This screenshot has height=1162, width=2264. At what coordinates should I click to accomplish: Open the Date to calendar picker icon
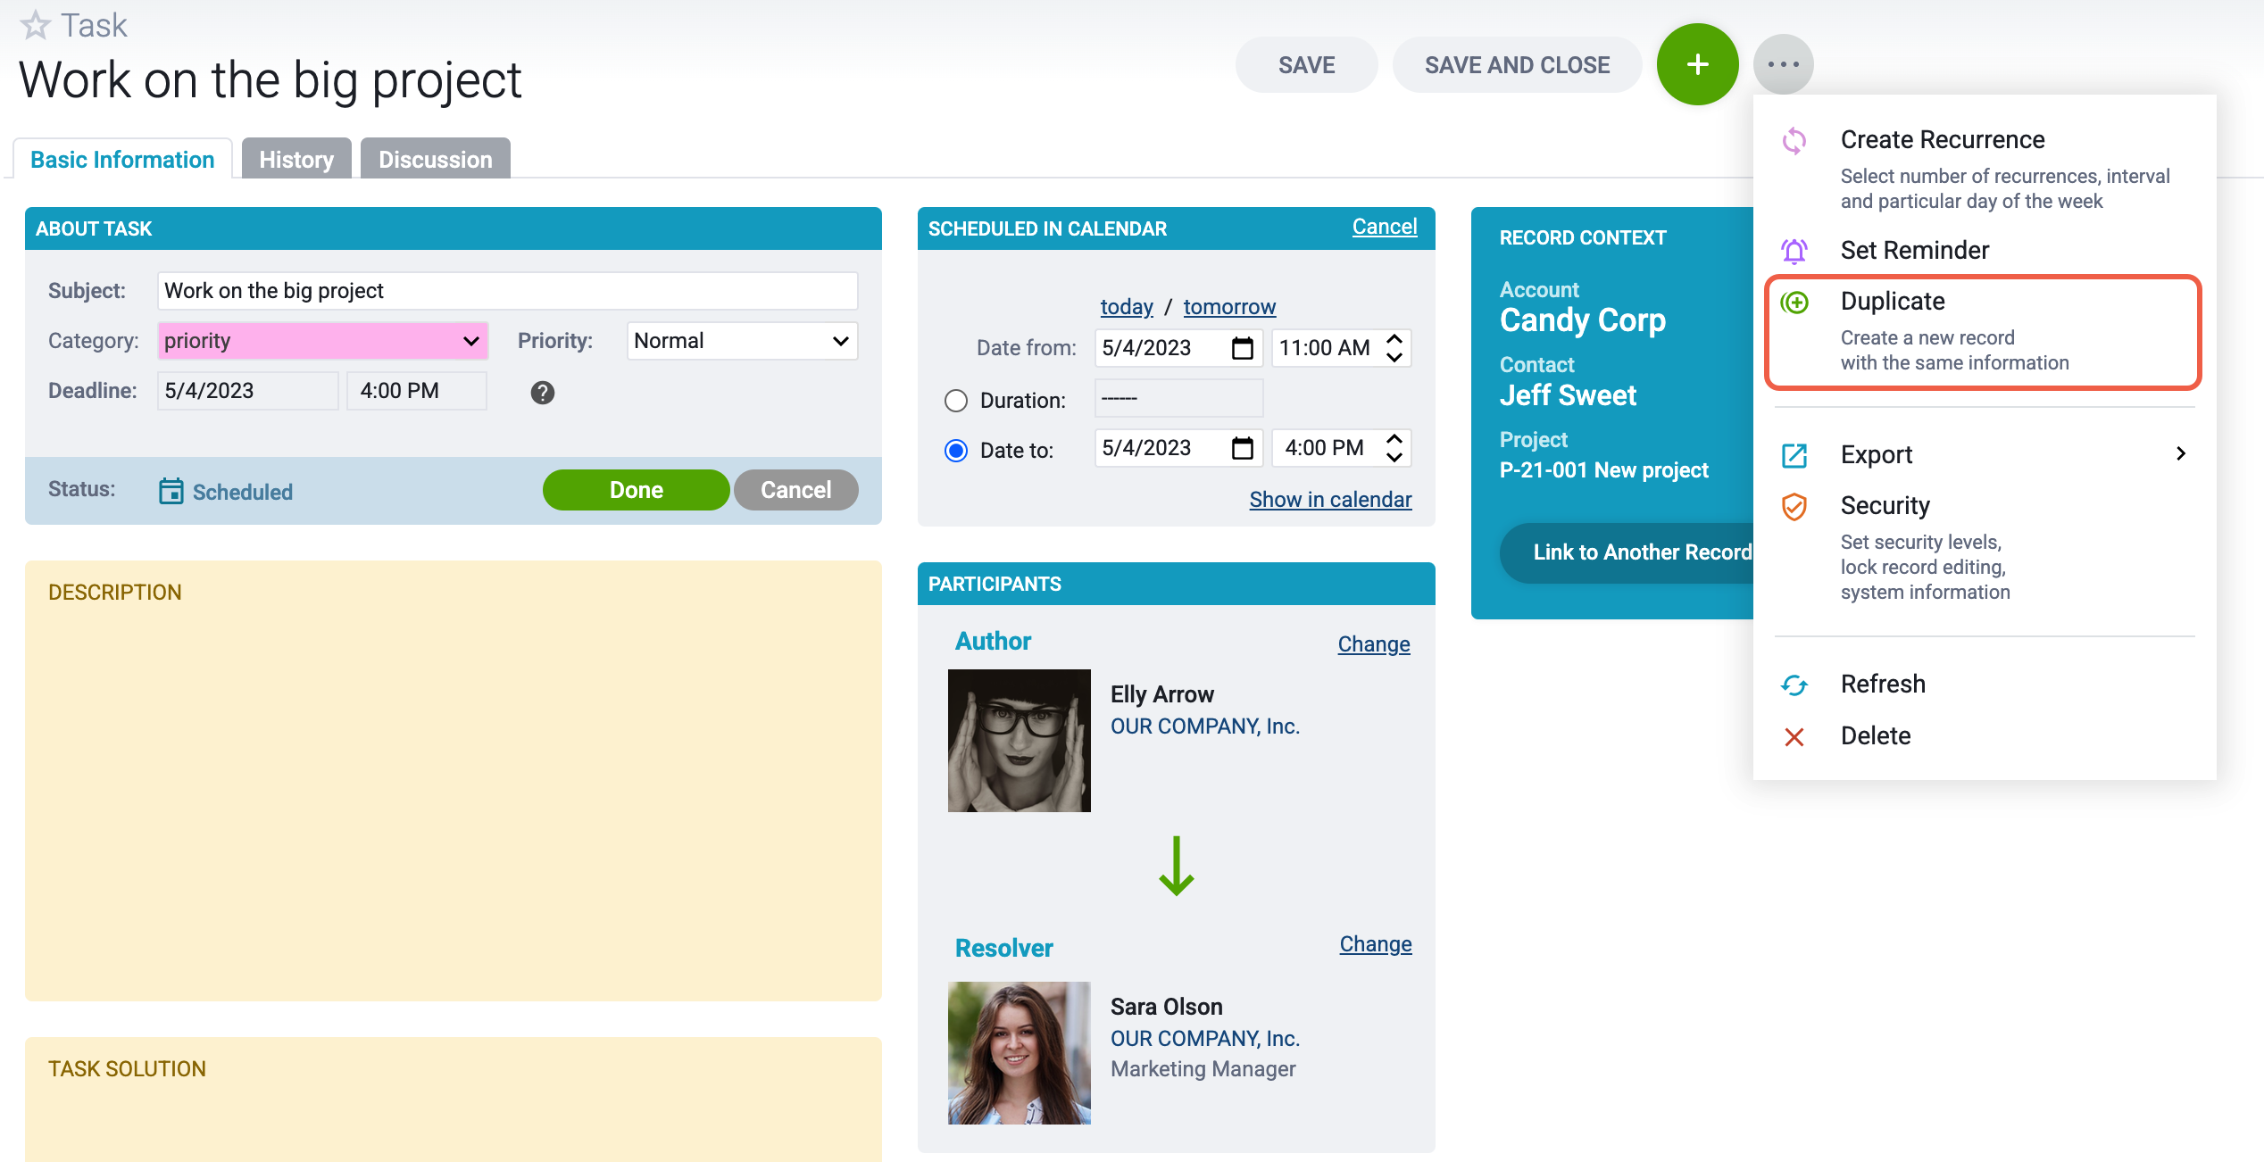[x=1242, y=448]
